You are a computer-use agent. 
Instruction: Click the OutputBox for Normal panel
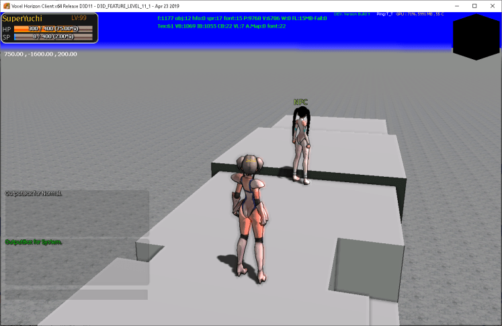[77, 213]
